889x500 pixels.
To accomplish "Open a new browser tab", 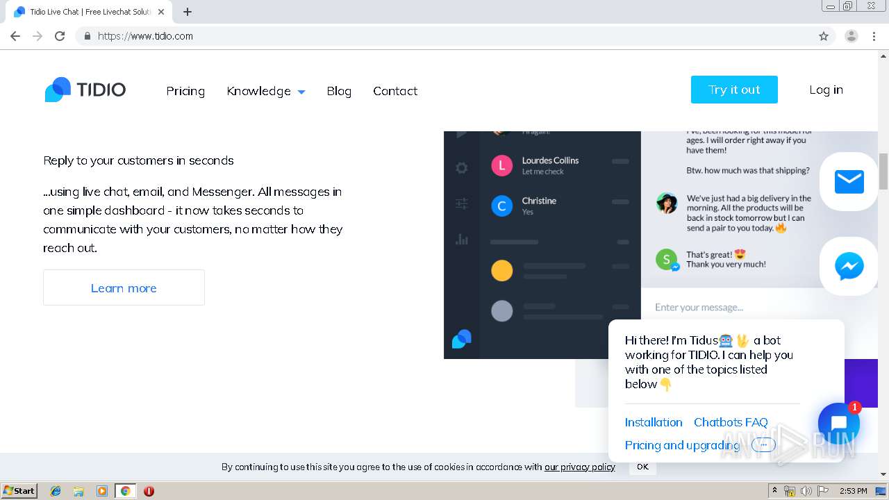I will (188, 12).
